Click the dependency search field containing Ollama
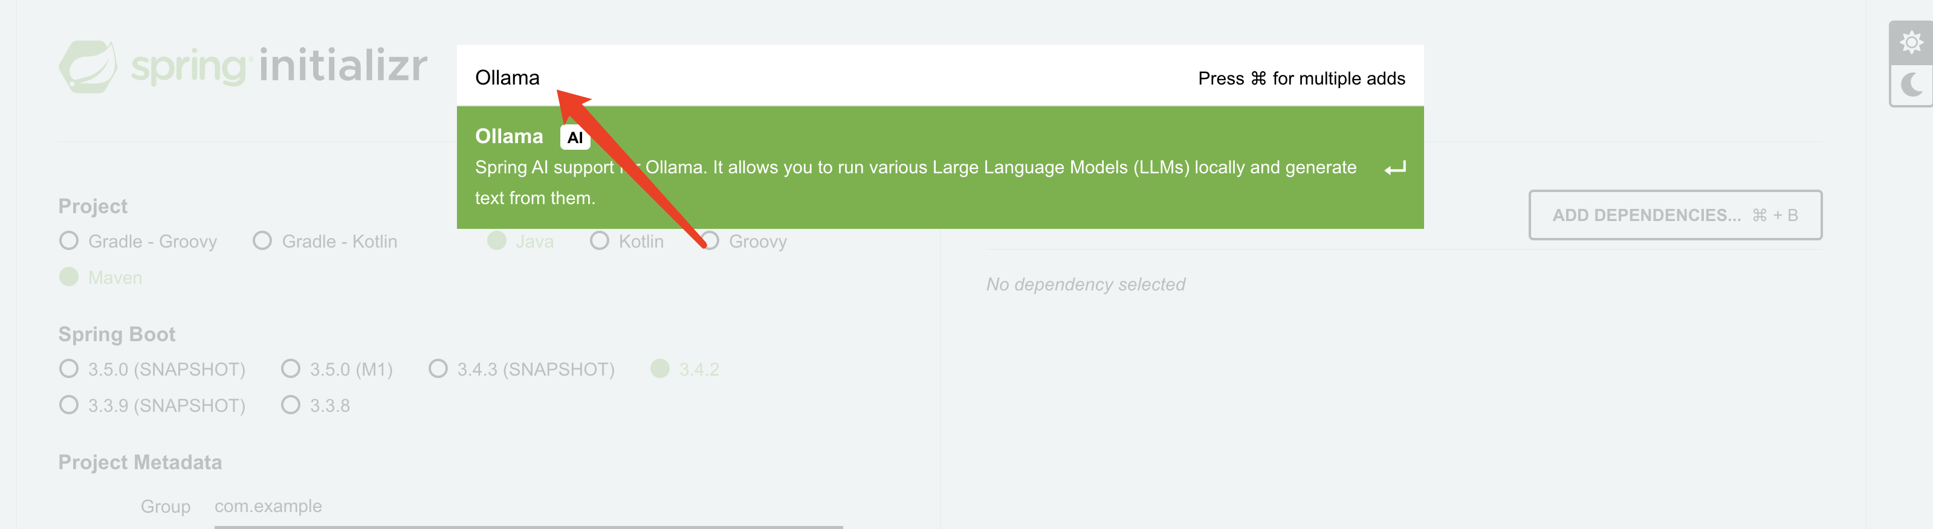 tap(939, 77)
